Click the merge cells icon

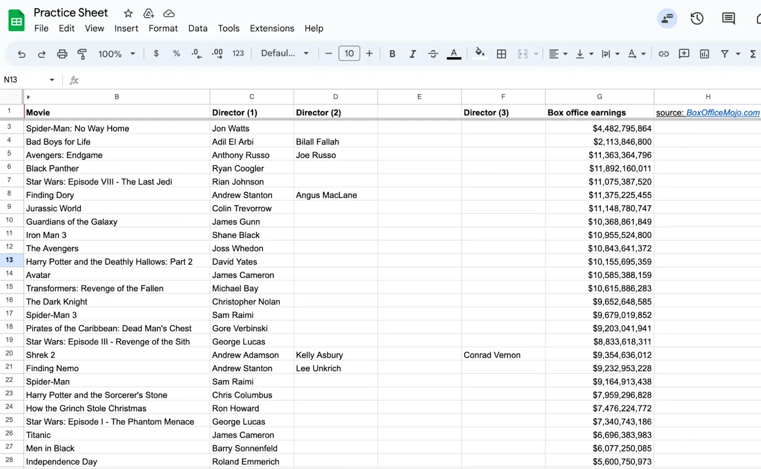click(x=523, y=54)
